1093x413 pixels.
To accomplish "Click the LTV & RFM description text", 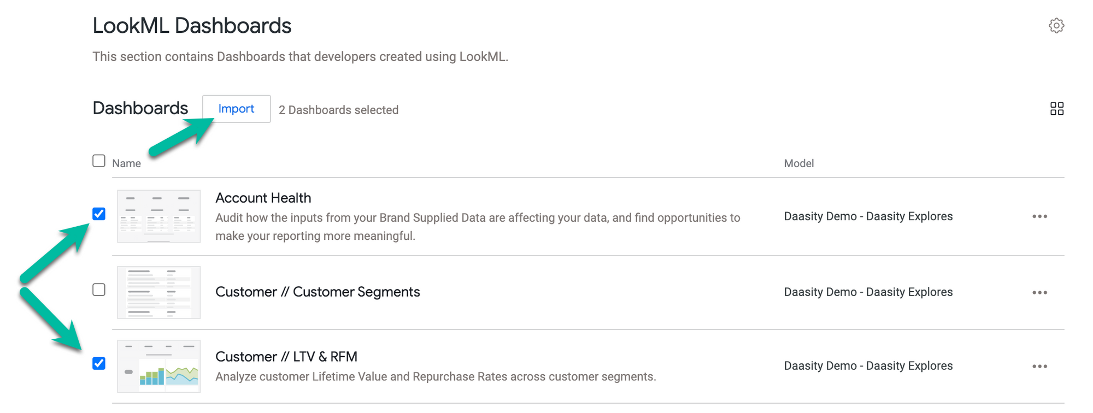I will (435, 377).
